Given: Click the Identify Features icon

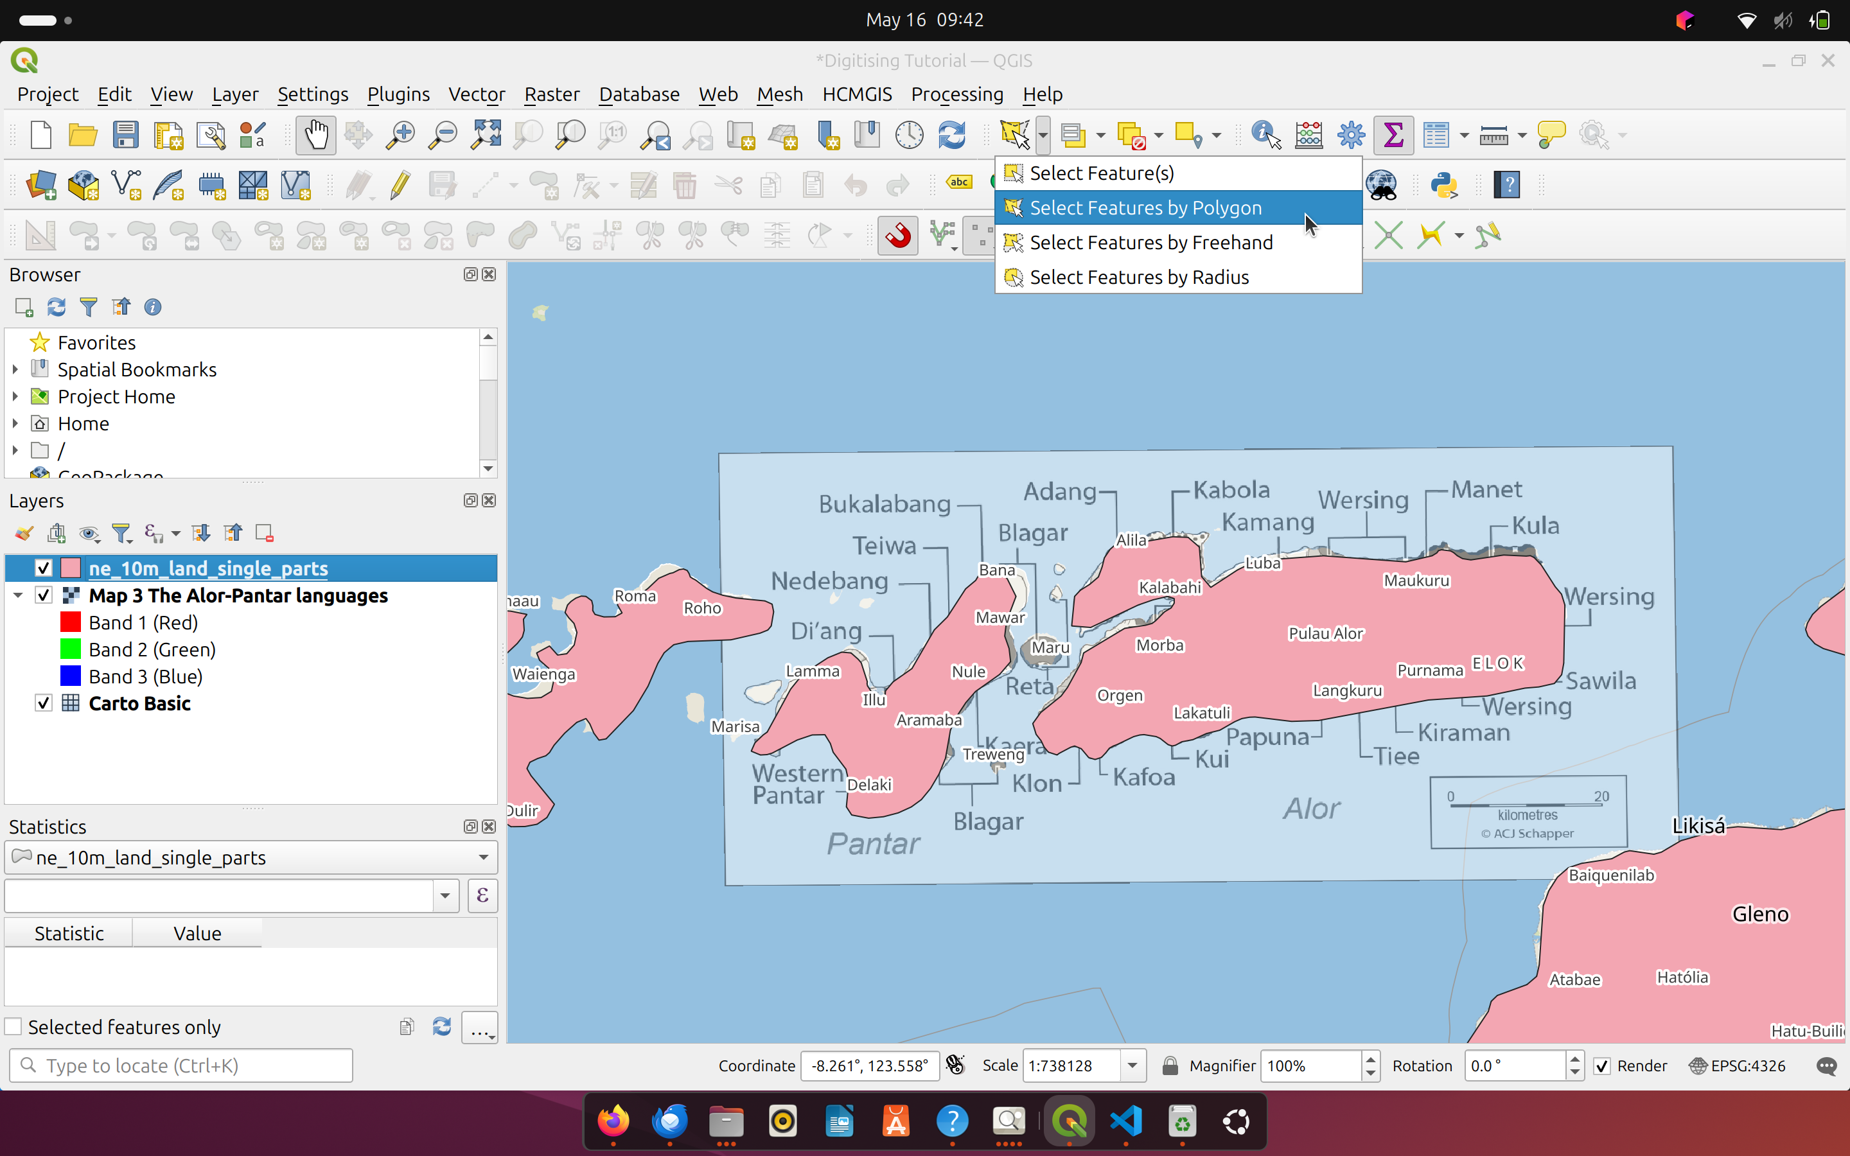Looking at the screenshot, I should (1265, 136).
